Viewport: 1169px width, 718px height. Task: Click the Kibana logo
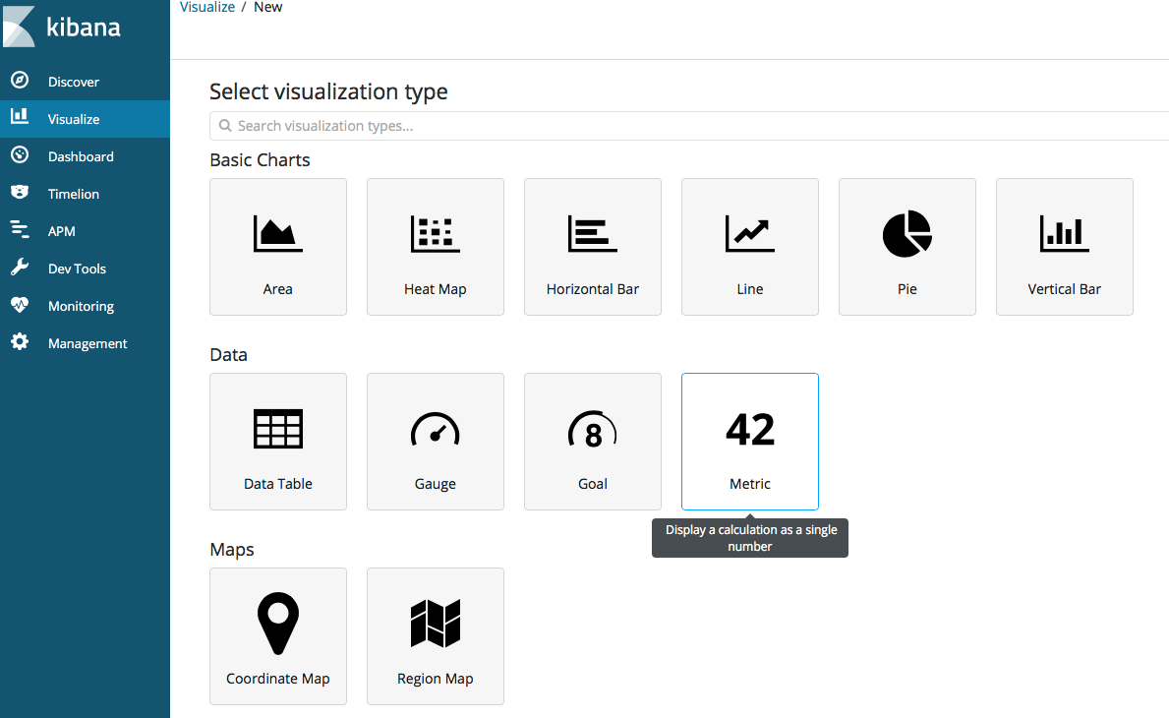(19, 27)
